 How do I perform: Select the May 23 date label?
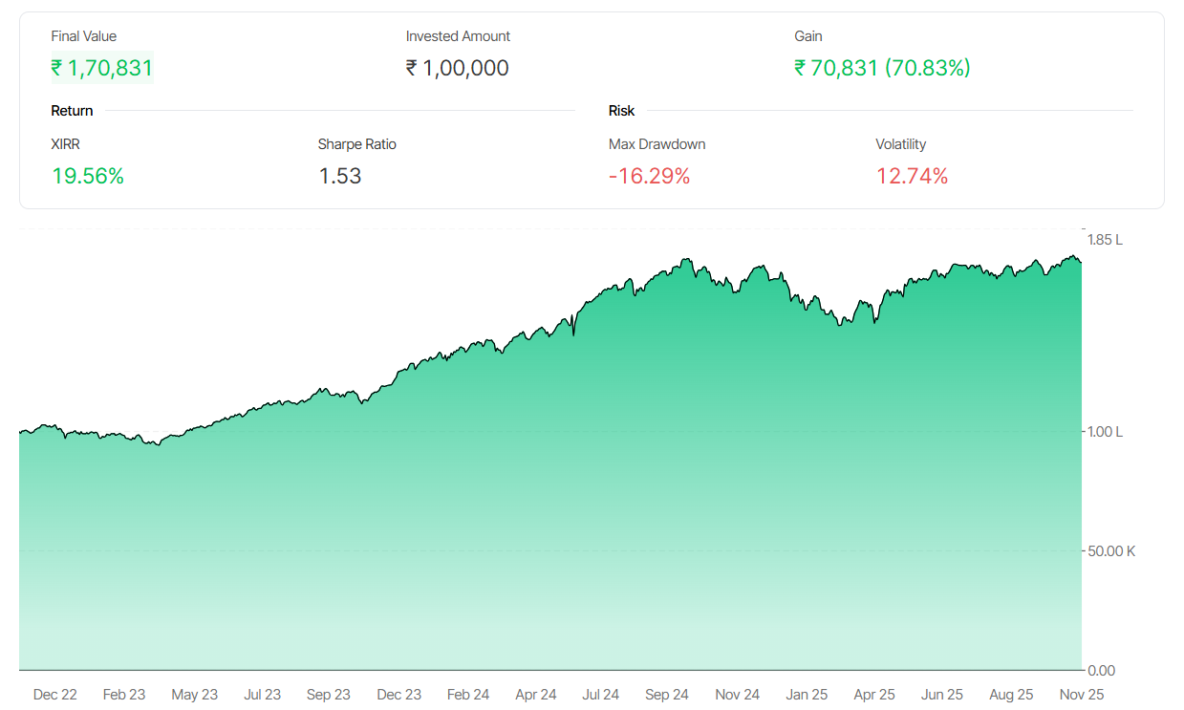coord(194,695)
